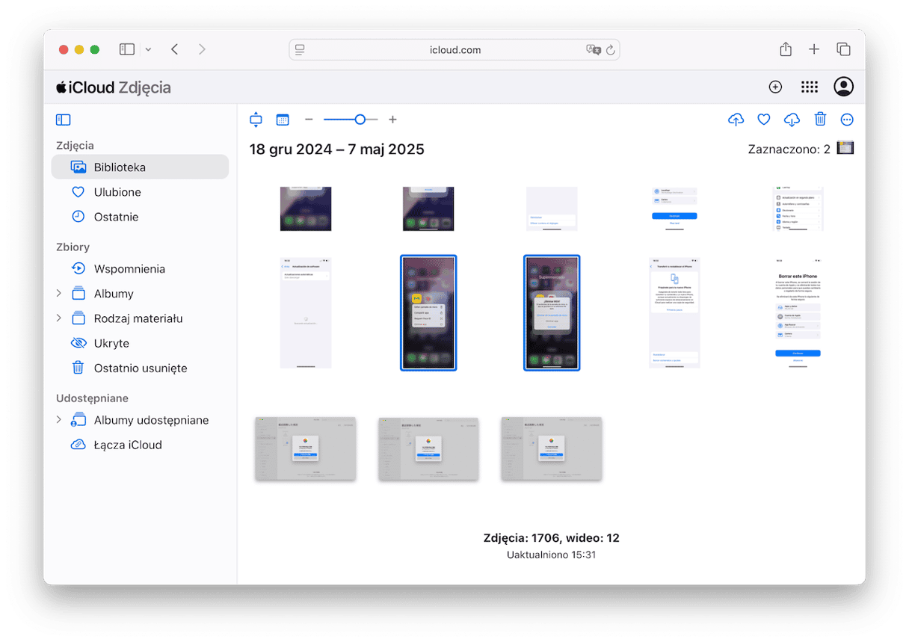Select the Borrar este iPhone screenshot
Screen dimensions: 909x642
coord(798,312)
